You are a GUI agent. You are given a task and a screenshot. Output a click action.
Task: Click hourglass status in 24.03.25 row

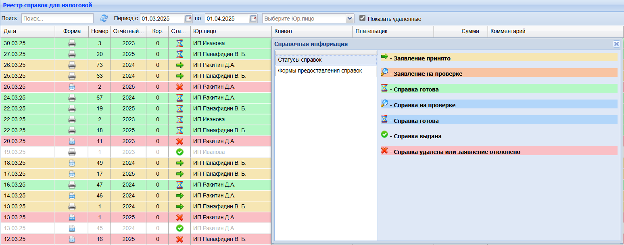179,98
